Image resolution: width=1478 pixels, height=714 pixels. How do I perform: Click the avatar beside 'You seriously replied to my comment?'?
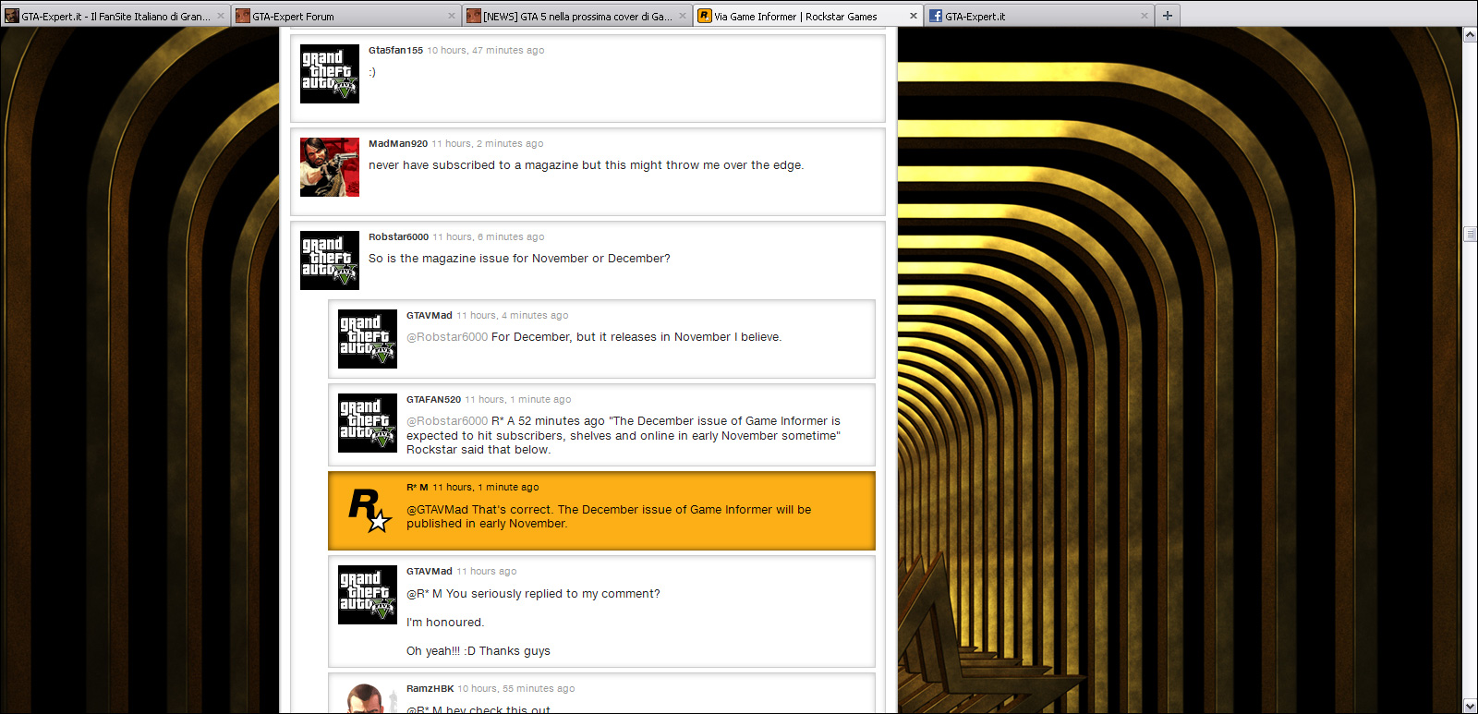coord(368,595)
